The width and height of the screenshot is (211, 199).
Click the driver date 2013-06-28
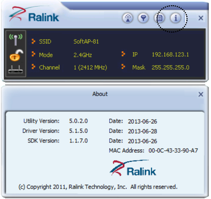(x=142, y=131)
